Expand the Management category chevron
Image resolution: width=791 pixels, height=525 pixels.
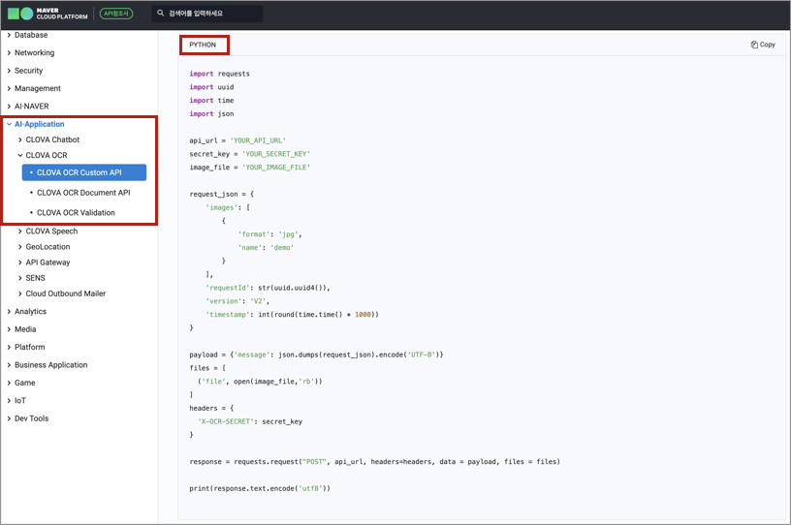(x=9, y=88)
